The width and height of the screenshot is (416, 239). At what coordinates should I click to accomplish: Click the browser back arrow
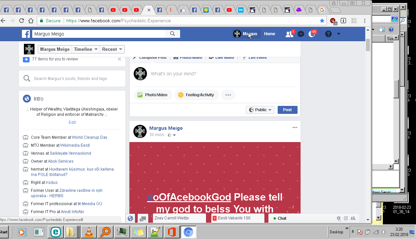(x=3, y=21)
